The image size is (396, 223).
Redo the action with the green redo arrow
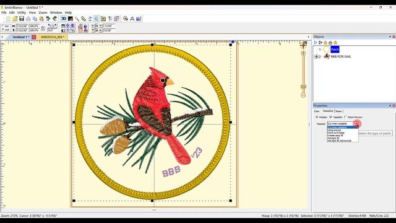tap(54, 19)
